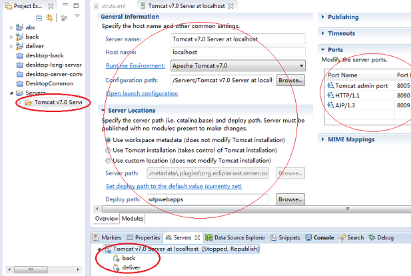Click the HTTP/1.1 port row icon

pyautogui.click(x=330, y=95)
